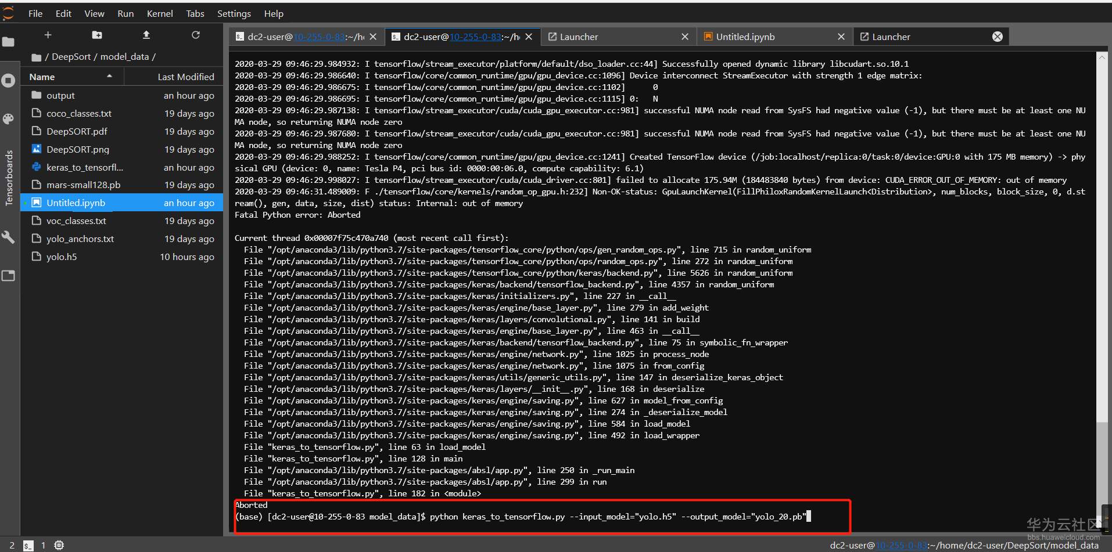The width and height of the screenshot is (1112, 552).
Task: Open the wrench tools sidebar panel
Action: coord(9,237)
